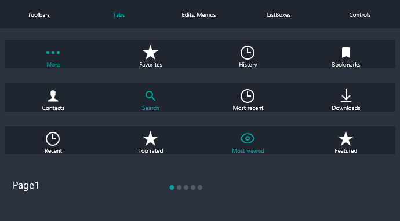Screen dimensions: 400x221
Task: Select the Search magnifier icon
Action: (150, 95)
